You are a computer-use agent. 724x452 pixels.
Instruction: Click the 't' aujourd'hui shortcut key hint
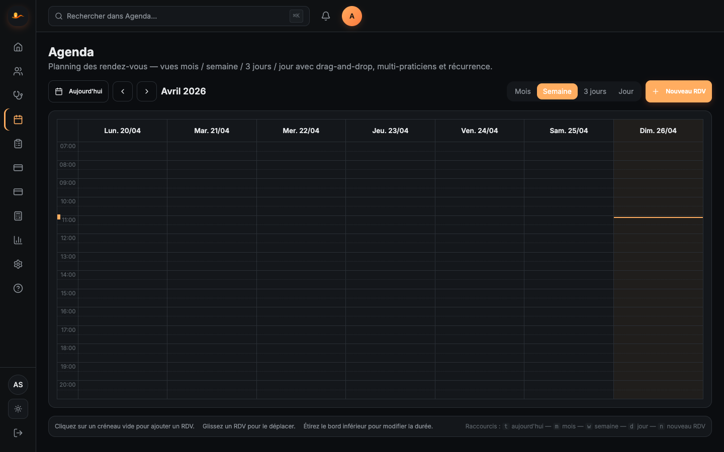coord(506,426)
